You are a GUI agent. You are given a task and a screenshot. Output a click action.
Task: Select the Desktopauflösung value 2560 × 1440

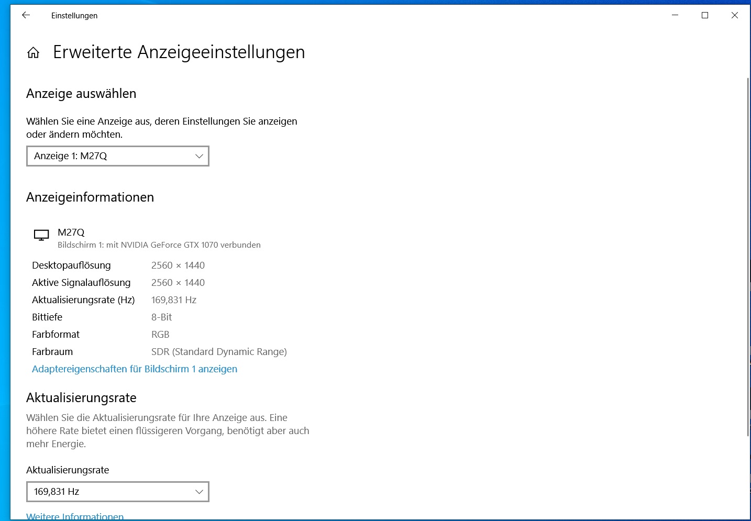click(x=178, y=265)
